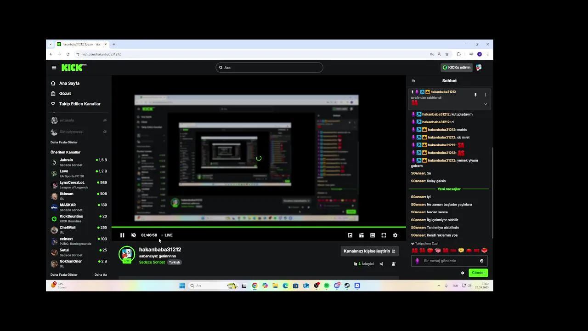This screenshot has width=588, height=331.
Task: Unpin the pinned chat message
Action: tap(475, 95)
